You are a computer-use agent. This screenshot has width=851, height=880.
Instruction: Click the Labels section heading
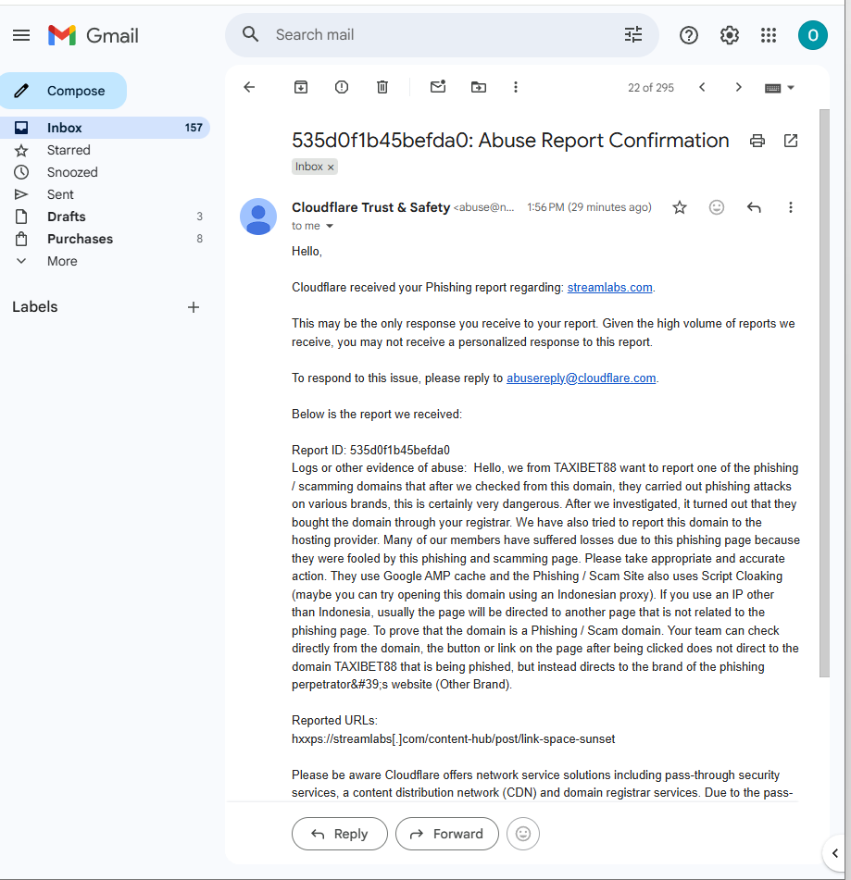[x=35, y=307]
